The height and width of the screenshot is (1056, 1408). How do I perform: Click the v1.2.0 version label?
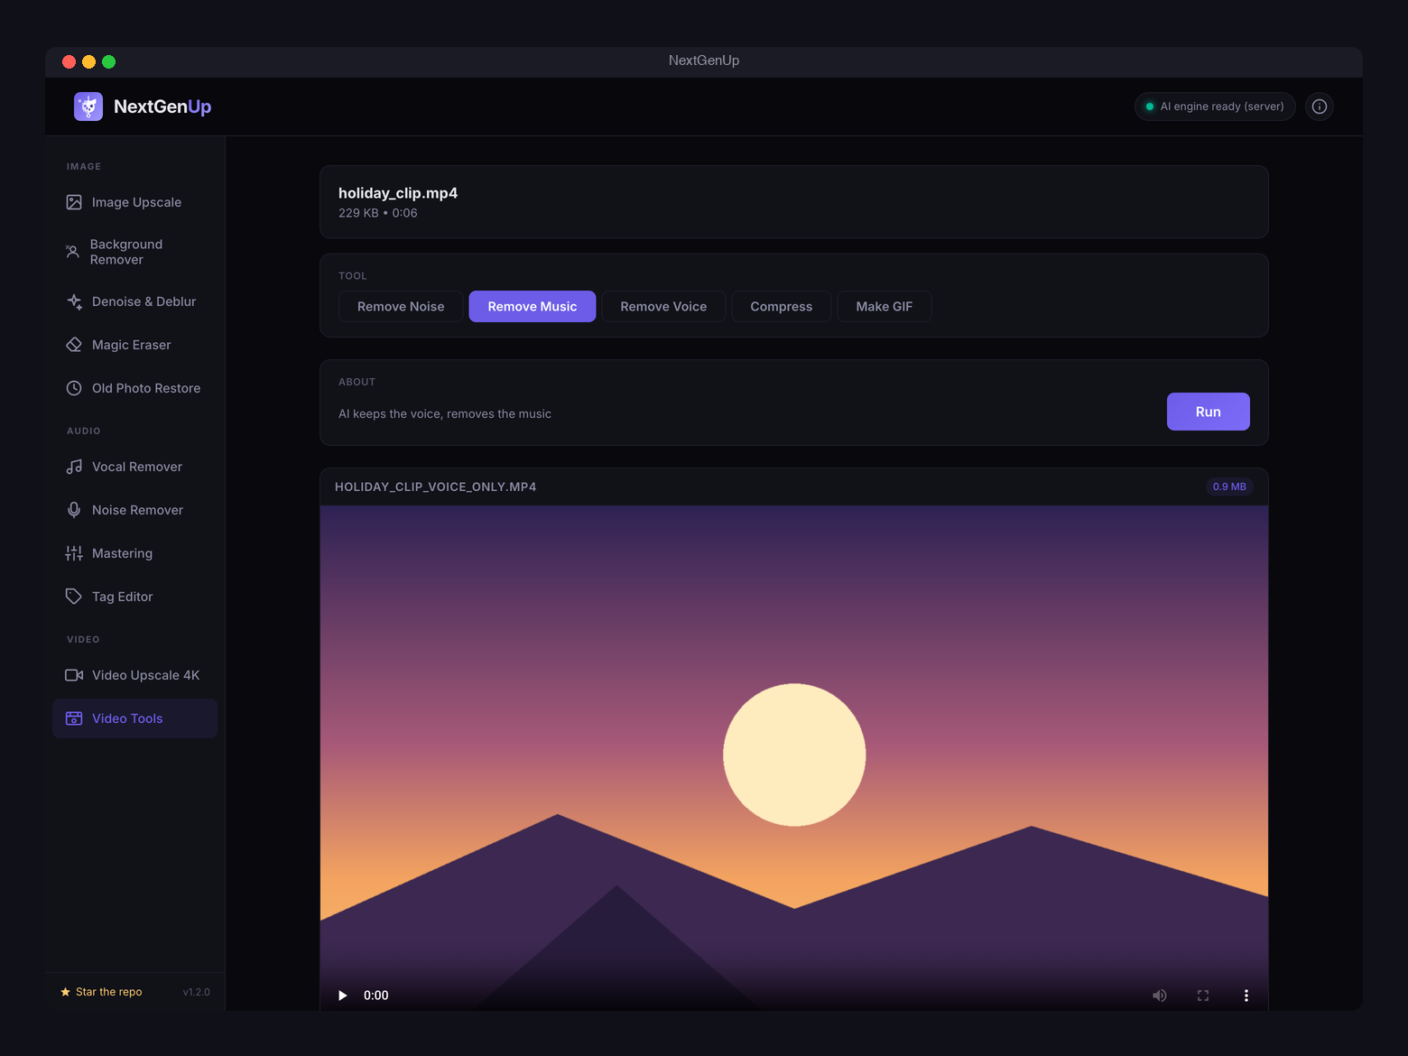197,992
